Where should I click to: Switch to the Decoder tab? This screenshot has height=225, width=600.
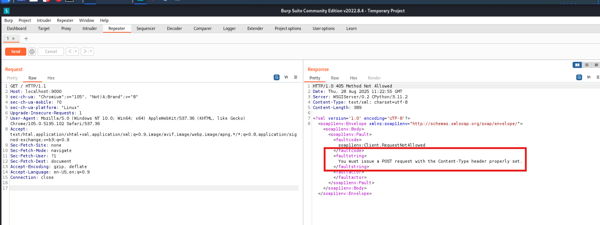point(174,29)
